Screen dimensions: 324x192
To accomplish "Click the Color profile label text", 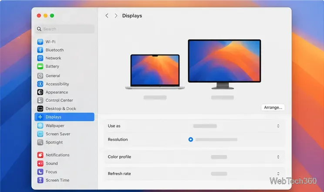I will tap(119, 157).
